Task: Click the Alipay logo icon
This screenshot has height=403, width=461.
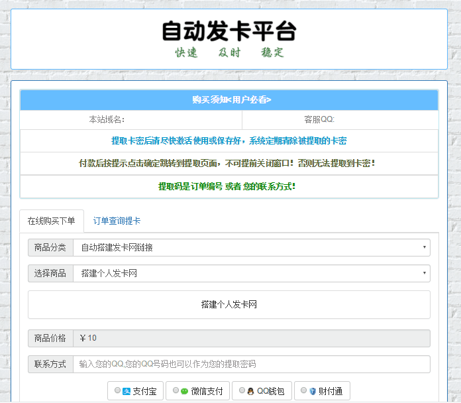Action: (127, 391)
